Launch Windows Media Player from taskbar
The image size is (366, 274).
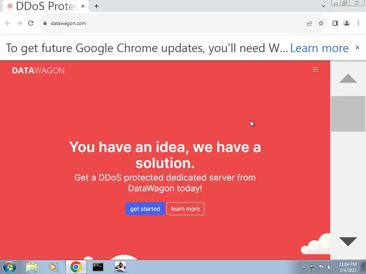pos(54,267)
